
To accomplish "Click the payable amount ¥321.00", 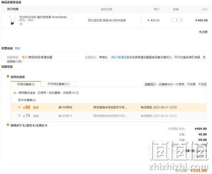I will [x=198, y=171].
